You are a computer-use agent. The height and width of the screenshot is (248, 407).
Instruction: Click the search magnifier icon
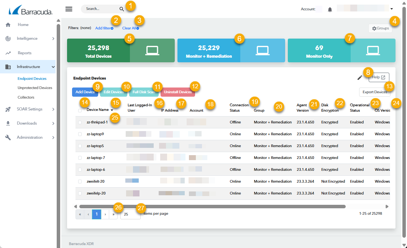(x=121, y=9)
